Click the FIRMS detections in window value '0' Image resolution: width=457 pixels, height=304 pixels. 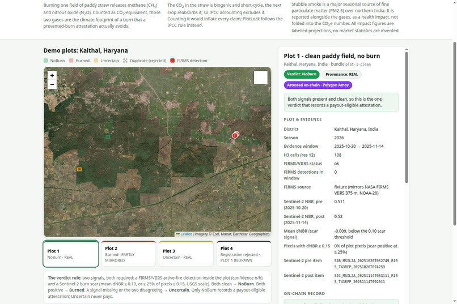[336, 172]
